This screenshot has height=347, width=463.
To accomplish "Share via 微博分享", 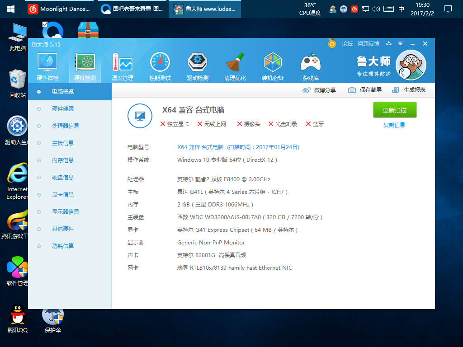I will click(x=319, y=90).
